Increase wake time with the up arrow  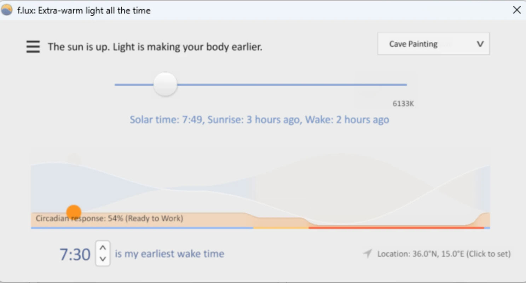click(103, 248)
